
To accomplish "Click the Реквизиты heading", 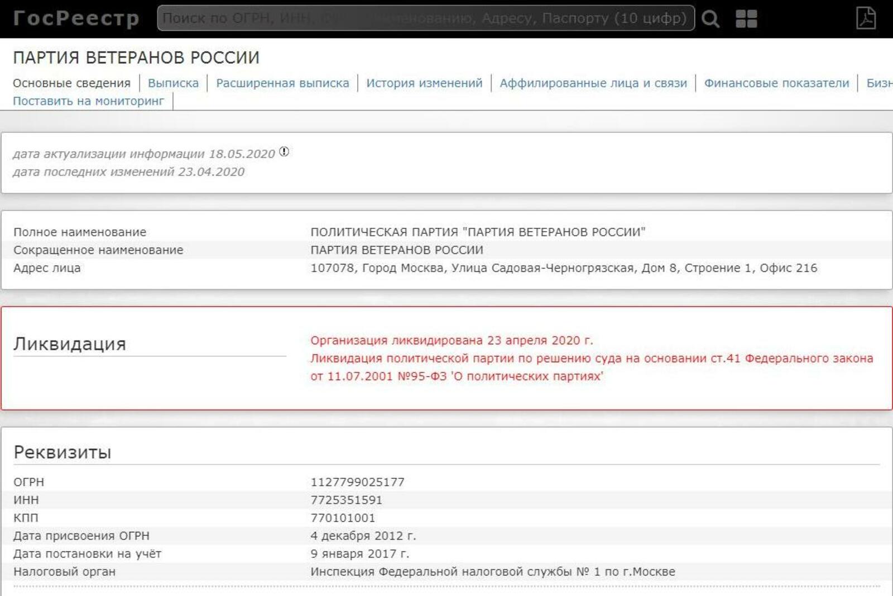I will coord(63,452).
